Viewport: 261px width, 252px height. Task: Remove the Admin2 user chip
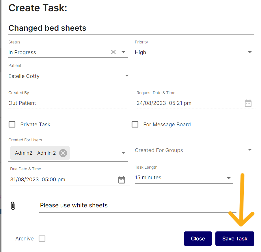[63, 153]
